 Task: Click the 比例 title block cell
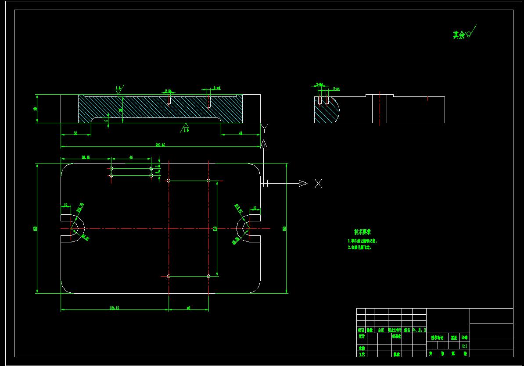(464, 338)
